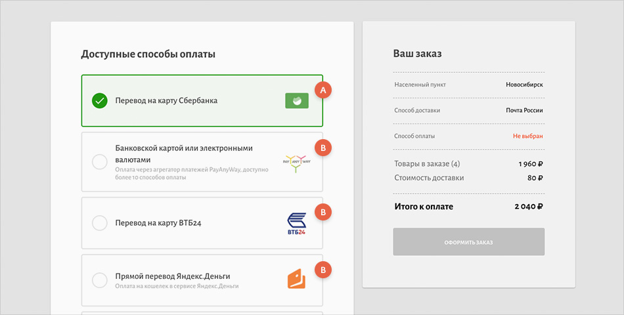Choose the ВТБ24 transfer radio button
624x315 pixels.
(x=99, y=222)
